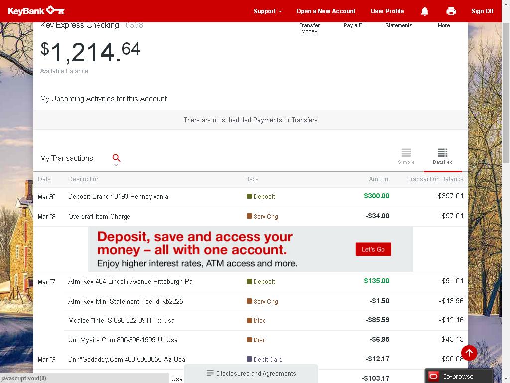510x383 pixels.
Task: Click the -$85.59 amount
Action: click(x=378, y=320)
